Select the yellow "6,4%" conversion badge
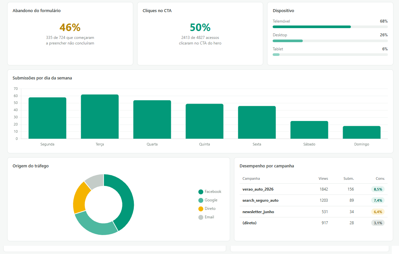Viewport: 399px width, 254px height. click(378, 212)
